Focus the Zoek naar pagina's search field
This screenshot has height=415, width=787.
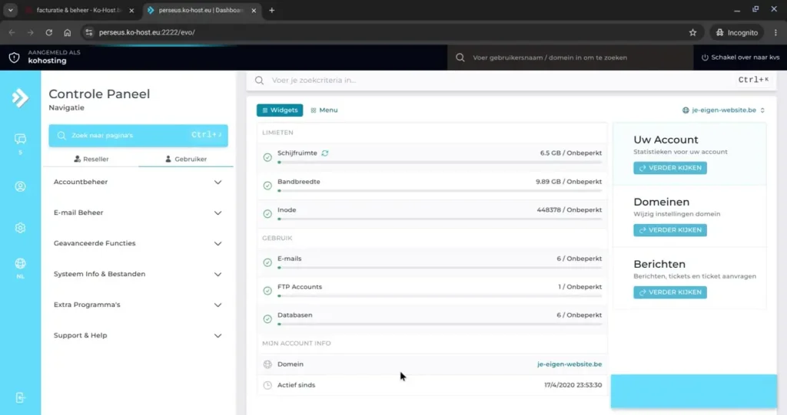[138, 135]
